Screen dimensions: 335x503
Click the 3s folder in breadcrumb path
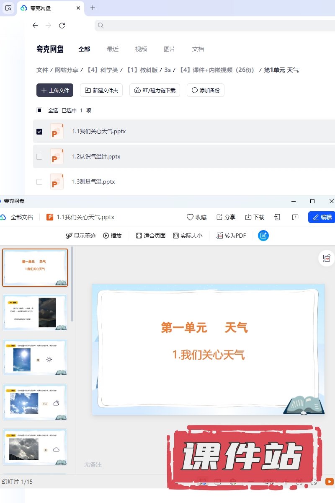(x=167, y=70)
